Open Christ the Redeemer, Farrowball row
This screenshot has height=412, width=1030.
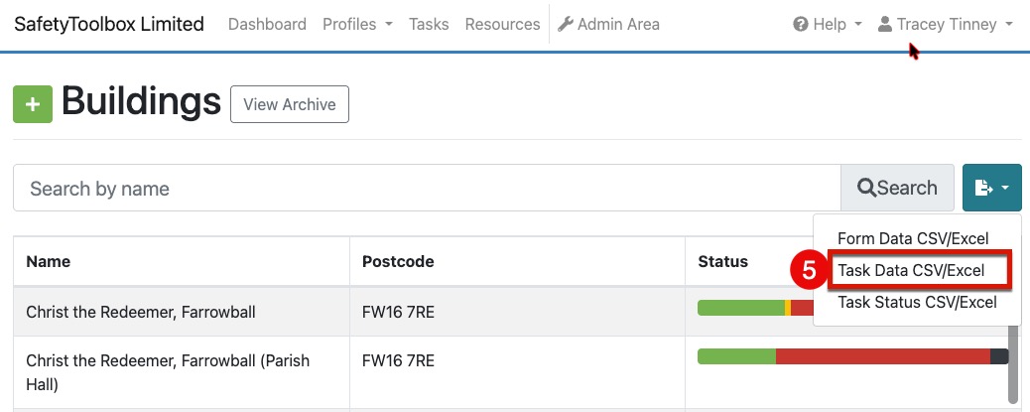[x=141, y=313]
